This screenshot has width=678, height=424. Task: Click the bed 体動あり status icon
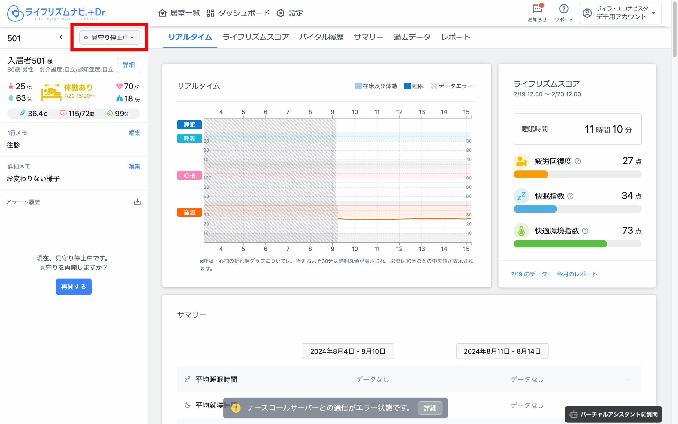(x=51, y=92)
